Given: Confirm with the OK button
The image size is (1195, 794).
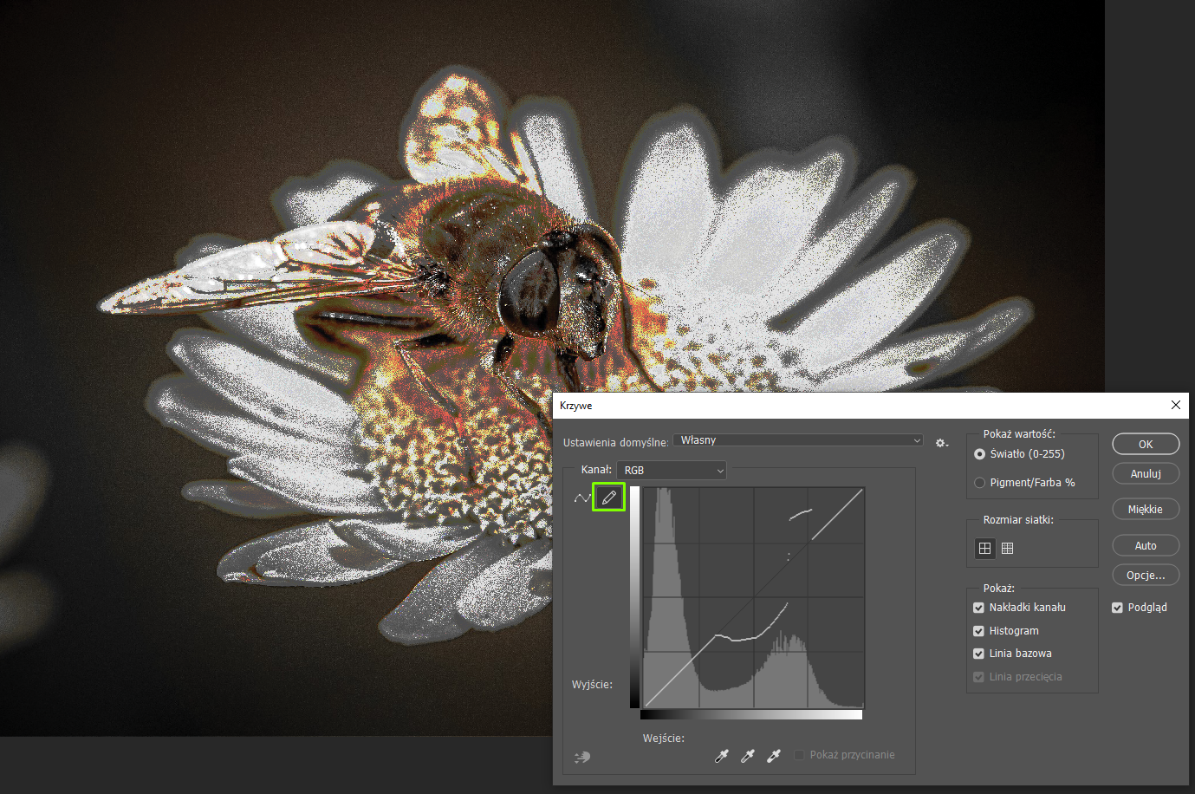Looking at the screenshot, I should click(1146, 444).
